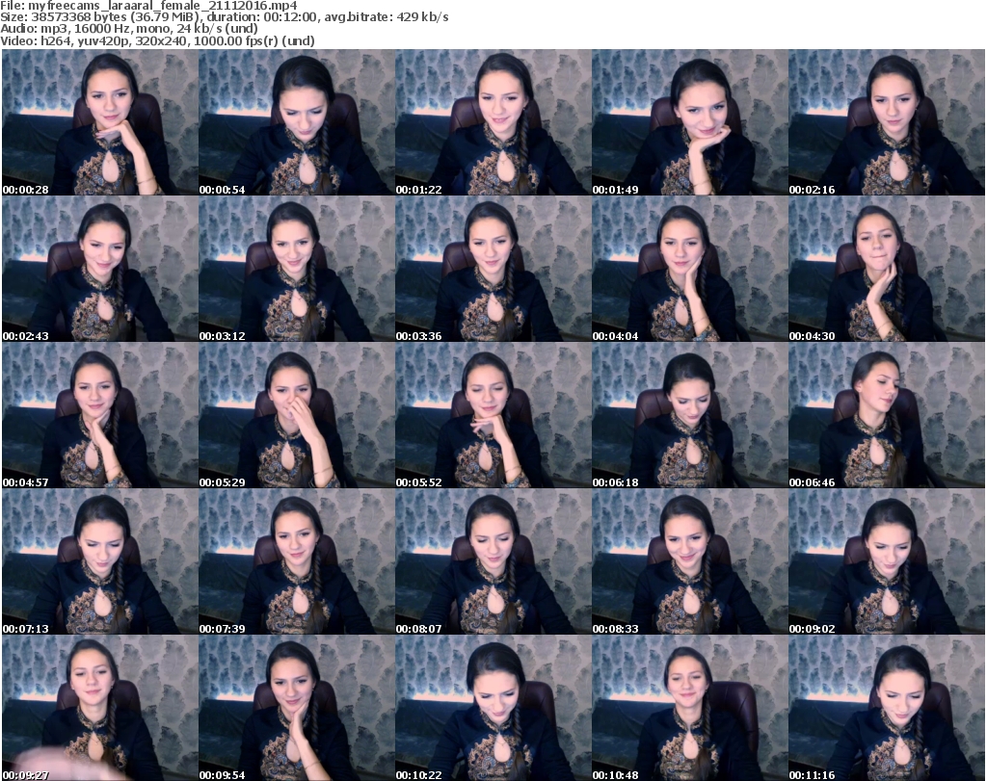Click the Size and duration line

224,17
